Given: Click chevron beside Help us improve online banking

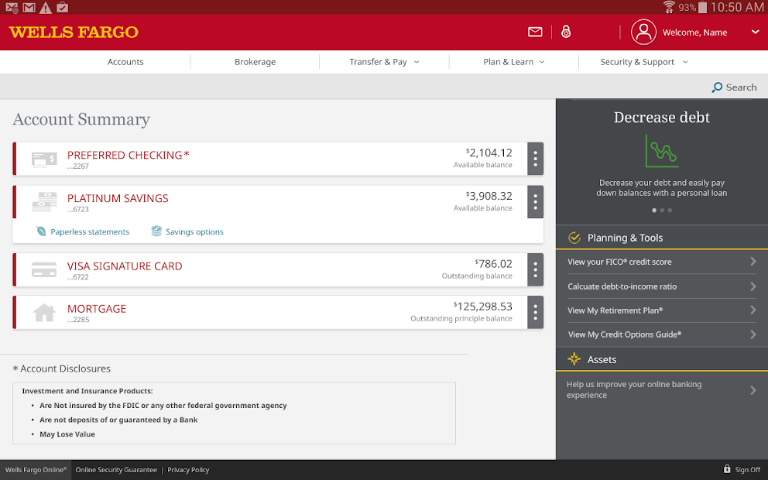Looking at the screenshot, I should [x=753, y=390].
